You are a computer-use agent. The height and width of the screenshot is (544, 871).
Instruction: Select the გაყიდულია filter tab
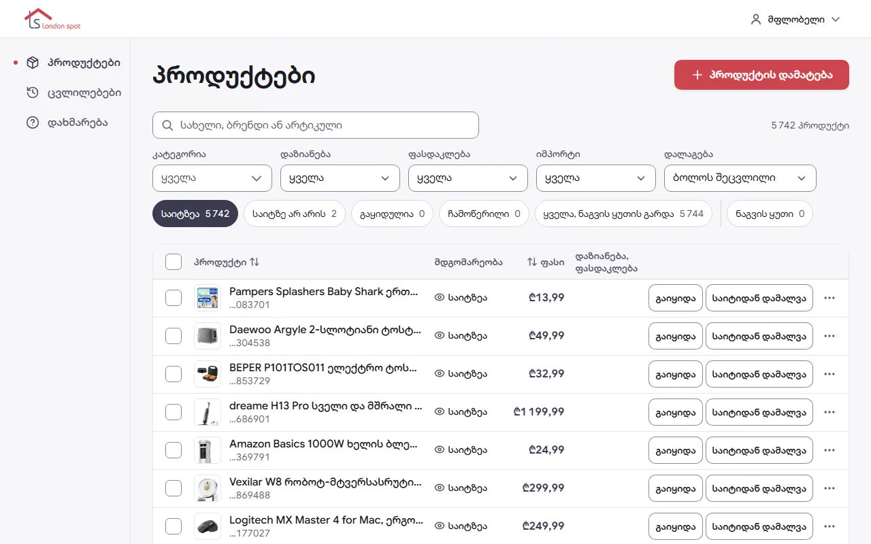[392, 214]
